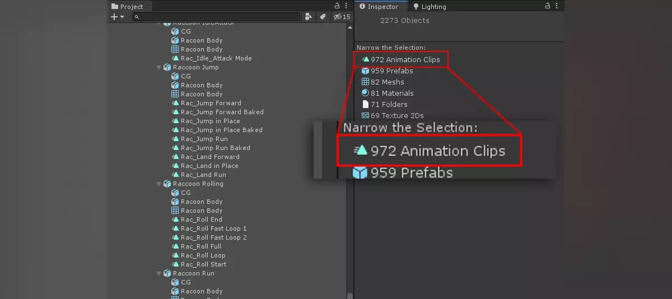
Task: Collapse the Raccoon Run prefab
Action: tap(159, 273)
